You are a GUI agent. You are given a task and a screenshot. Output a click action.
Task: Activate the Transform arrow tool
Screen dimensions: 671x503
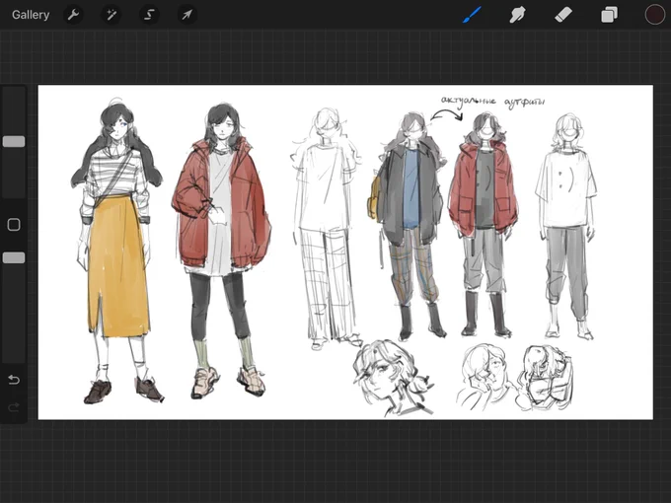point(187,15)
